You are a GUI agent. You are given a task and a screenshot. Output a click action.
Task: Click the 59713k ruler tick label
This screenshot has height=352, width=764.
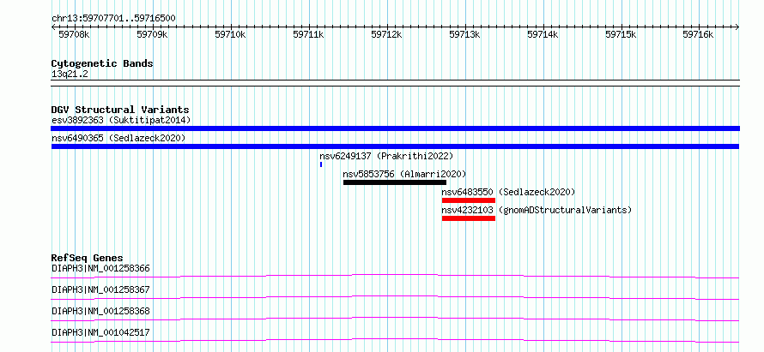click(x=464, y=35)
